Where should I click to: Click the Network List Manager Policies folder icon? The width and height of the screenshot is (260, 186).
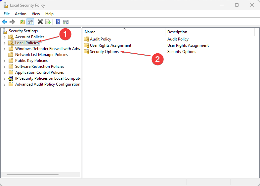pos(11,54)
